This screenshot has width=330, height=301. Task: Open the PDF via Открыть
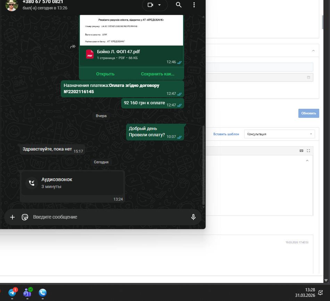(x=105, y=74)
